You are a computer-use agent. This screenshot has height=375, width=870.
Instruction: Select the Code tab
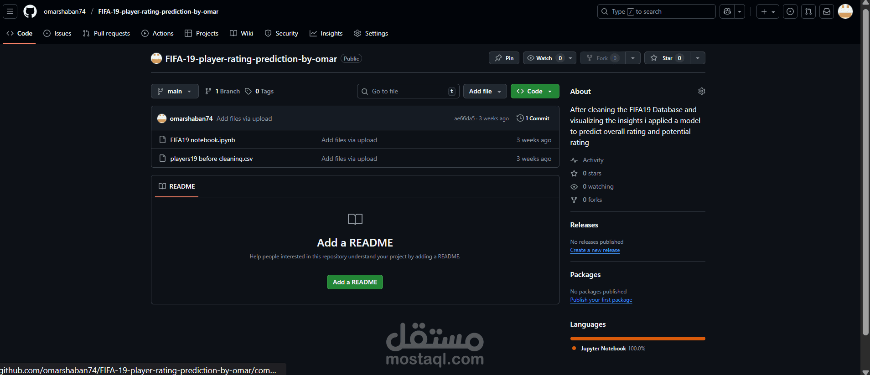click(20, 33)
